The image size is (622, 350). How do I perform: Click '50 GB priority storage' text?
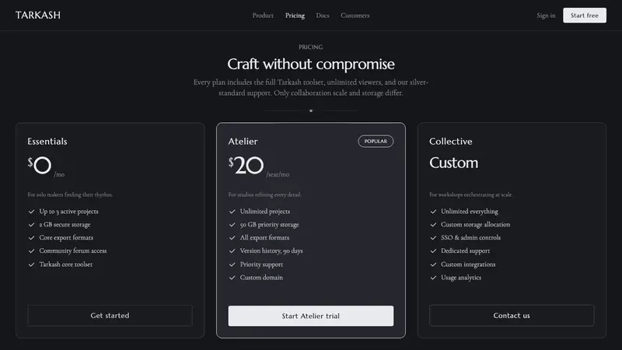269,225
